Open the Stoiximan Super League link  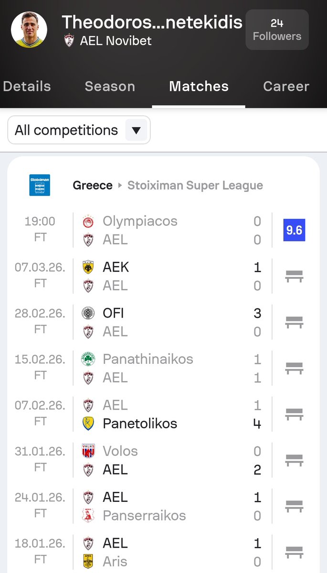pos(195,185)
